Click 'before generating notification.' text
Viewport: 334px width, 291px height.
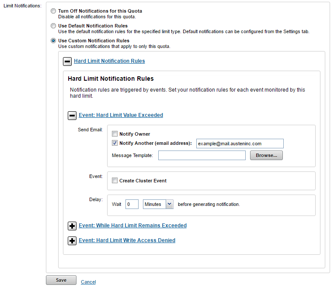click(x=209, y=204)
